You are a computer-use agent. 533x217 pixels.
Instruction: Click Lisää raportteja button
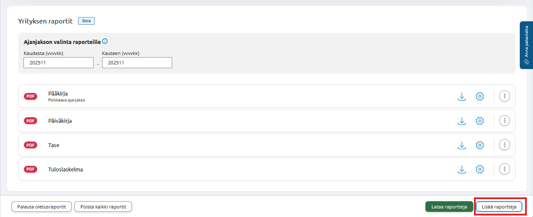tap(499, 207)
